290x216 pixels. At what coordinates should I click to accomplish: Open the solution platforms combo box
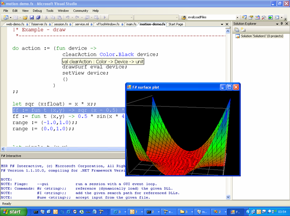(x=157, y=17)
